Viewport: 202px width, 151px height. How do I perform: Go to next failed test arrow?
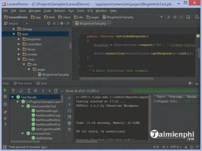[50, 91]
